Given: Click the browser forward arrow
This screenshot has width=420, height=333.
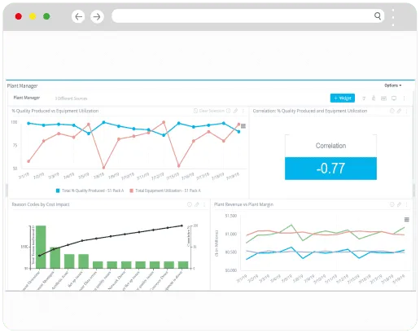Looking at the screenshot, I should pos(97,16).
